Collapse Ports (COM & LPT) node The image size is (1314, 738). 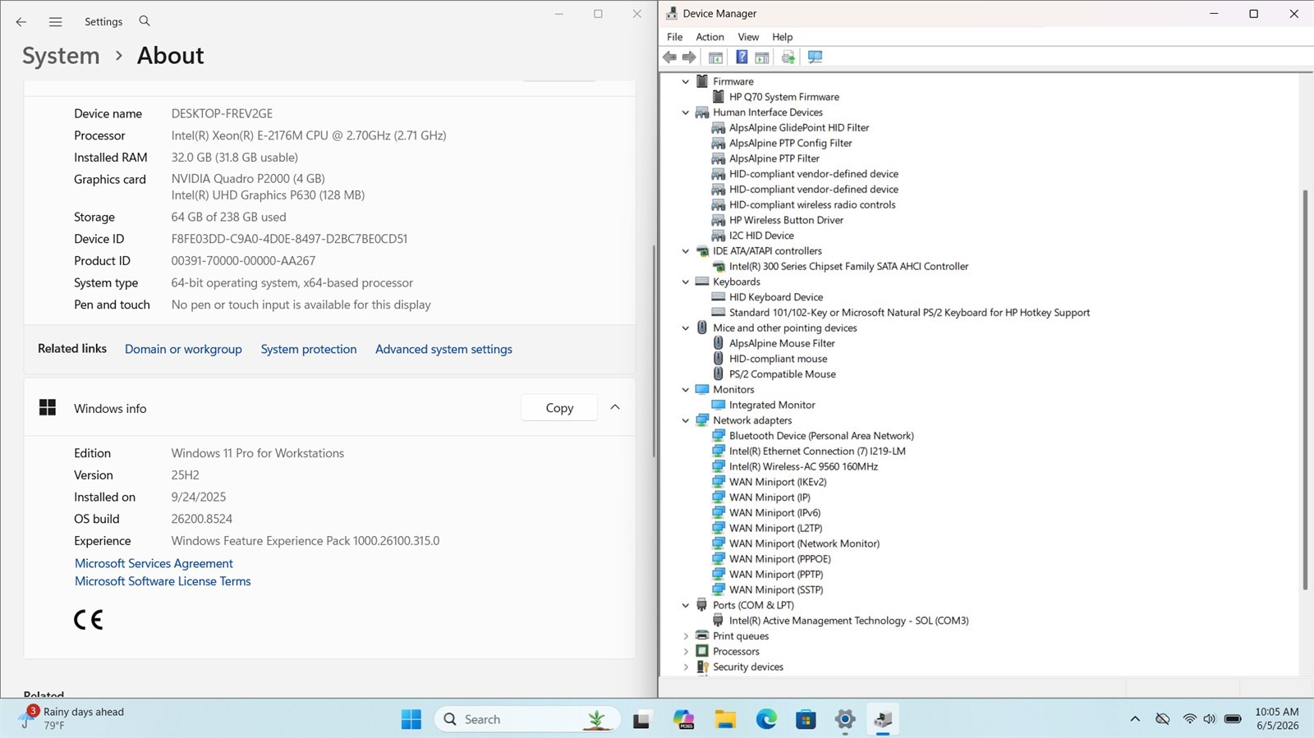click(686, 606)
